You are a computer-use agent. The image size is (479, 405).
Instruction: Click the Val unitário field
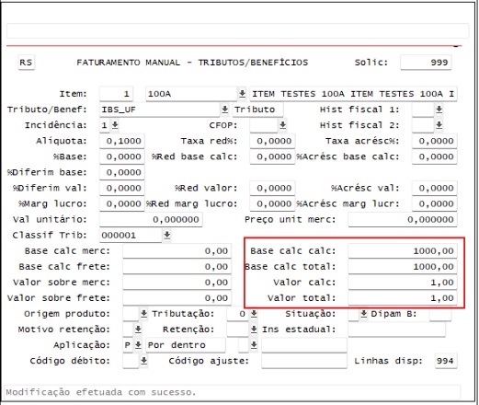coord(151,219)
